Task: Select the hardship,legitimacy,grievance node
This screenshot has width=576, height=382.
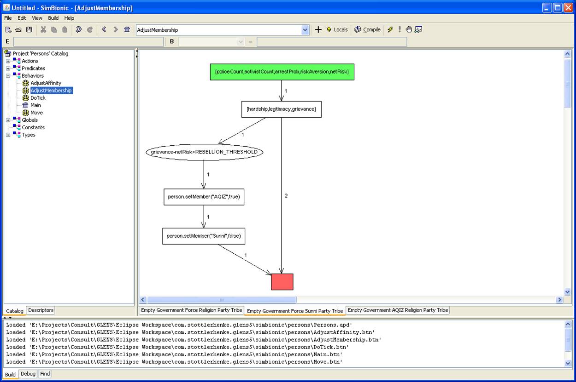Action: (x=281, y=109)
